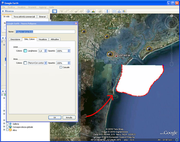The image size is (180, 142).
Task: Click the Larghezza value field
Action: [41, 51]
